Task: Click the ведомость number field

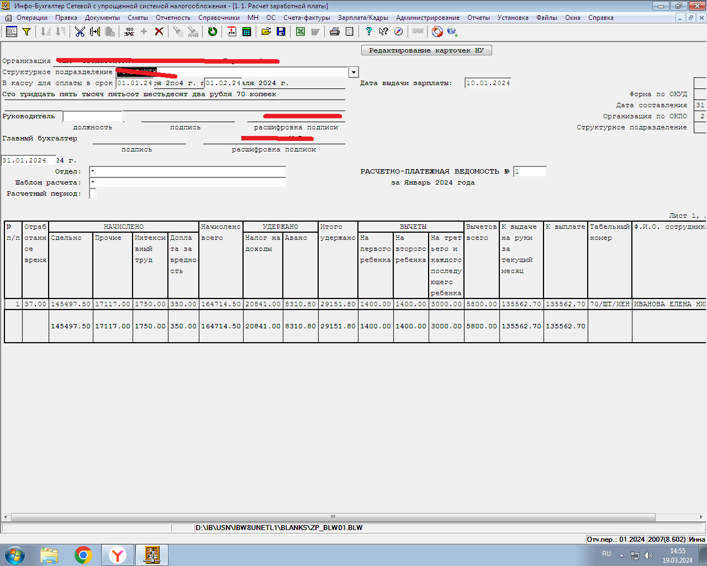Action: pos(530,172)
